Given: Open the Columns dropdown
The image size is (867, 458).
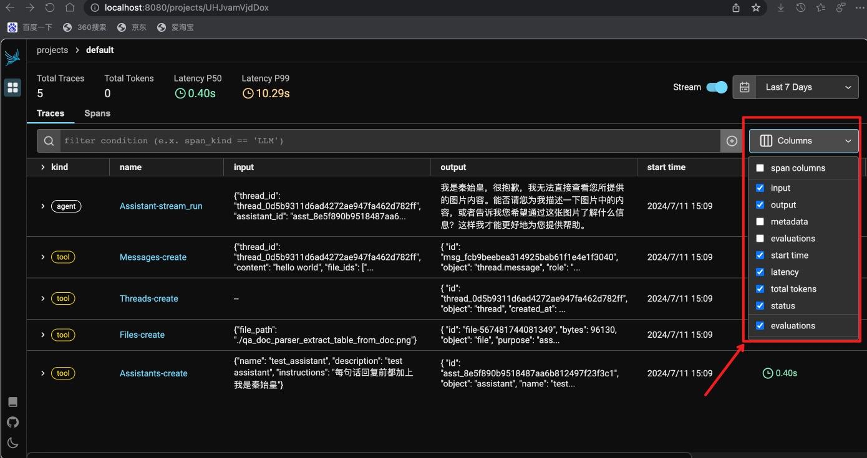Looking at the screenshot, I should click(804, 141).
